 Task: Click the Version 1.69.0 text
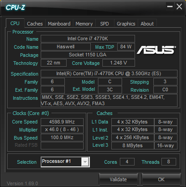point(22,183)
